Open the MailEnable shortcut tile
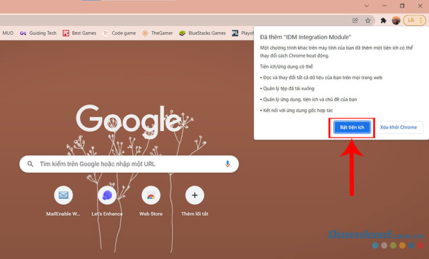This screenshot has height=259, width=429. click(x=63, y=196)
